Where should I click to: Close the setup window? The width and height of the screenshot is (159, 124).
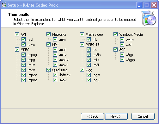[154, 5]
